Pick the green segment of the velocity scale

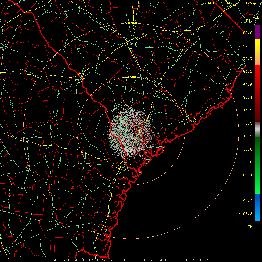[x=257, y=165]
